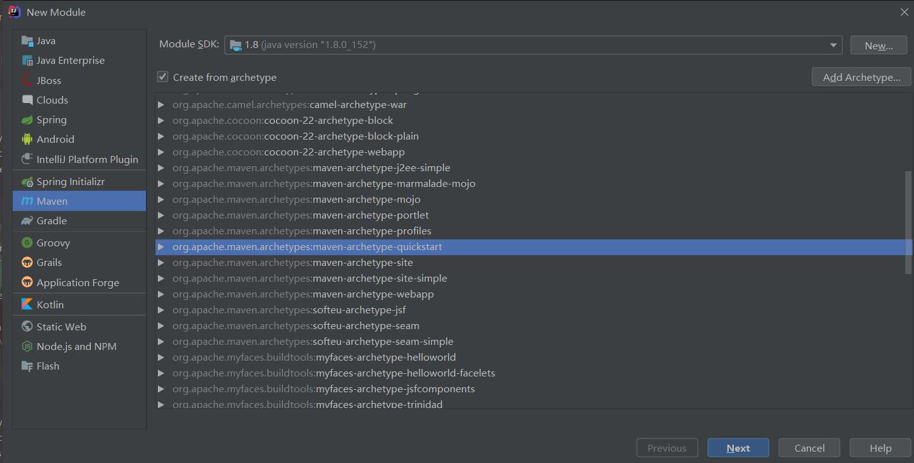Click the Flash folder icon
This screenshot has width=914, height=463.
coord(27,366)
